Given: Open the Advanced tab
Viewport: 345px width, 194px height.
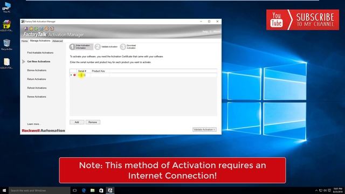Looking at the screenshot, I should click(x=58, y=41).
